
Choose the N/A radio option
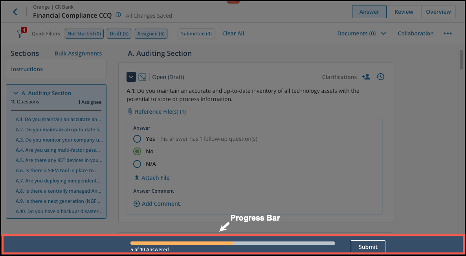(137, 164)
